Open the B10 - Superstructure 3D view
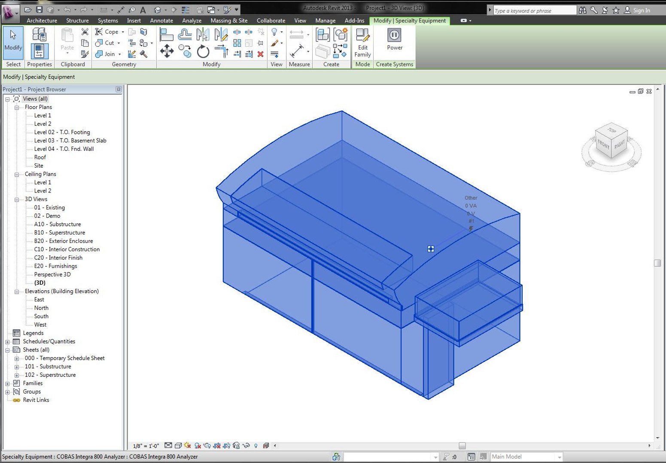666x463 pixels. (60, 233)
